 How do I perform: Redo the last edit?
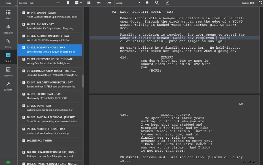coord(109,3)
